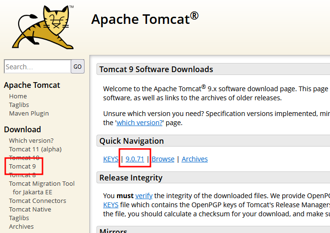The height and width of the screenshot is (233, 330).
Task: Click the Apache Tomcat page title
Action: (145, 19)
